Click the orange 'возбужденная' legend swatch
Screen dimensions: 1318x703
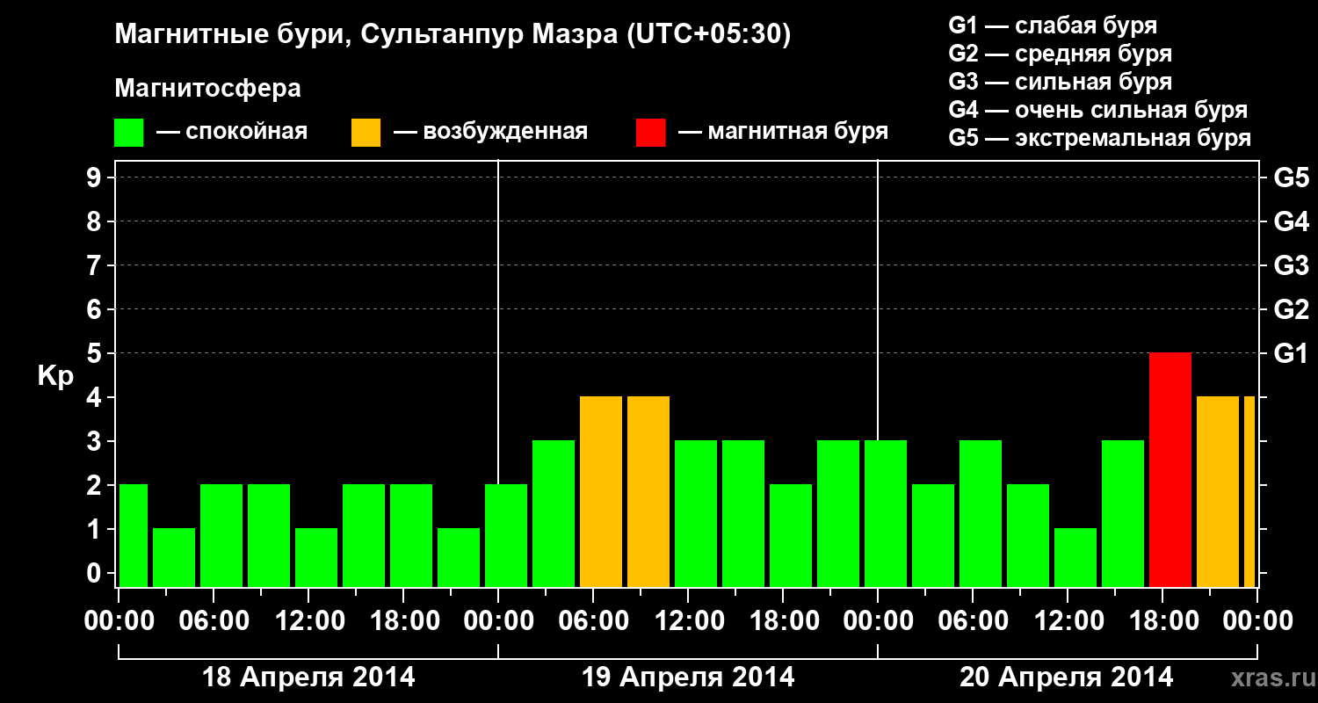(x=366, y=133)
